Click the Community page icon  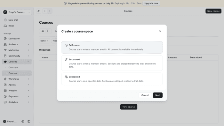[5, 56]
